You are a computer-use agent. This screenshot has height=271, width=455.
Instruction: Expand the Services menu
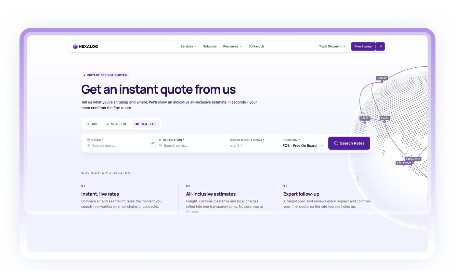point(188,47)
